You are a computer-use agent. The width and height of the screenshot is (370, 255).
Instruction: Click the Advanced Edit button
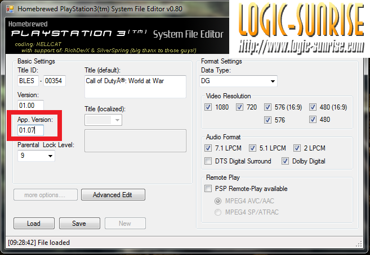tap(113, 195)
